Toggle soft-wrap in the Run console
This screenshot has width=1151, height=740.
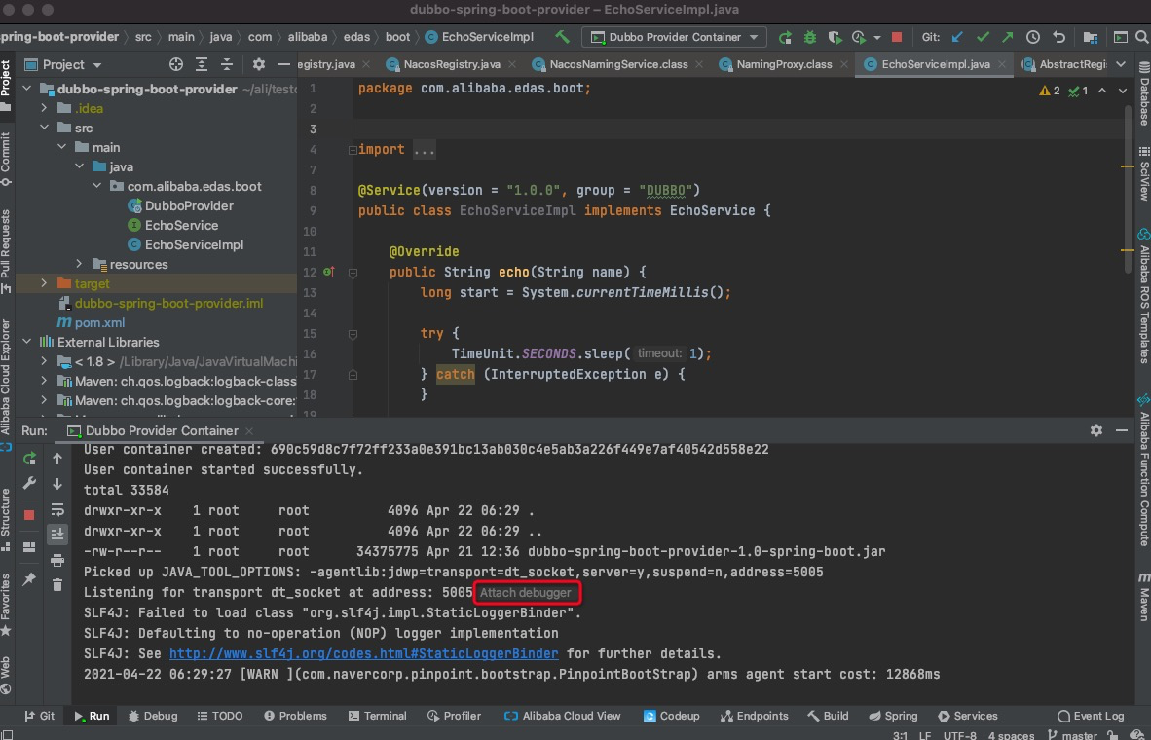(x=57, y=509)
